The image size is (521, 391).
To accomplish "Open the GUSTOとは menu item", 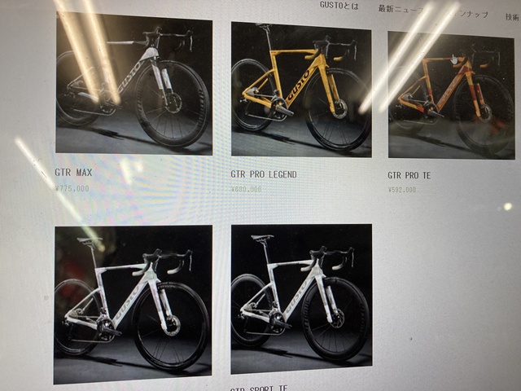I will click(x=339, y=6).
